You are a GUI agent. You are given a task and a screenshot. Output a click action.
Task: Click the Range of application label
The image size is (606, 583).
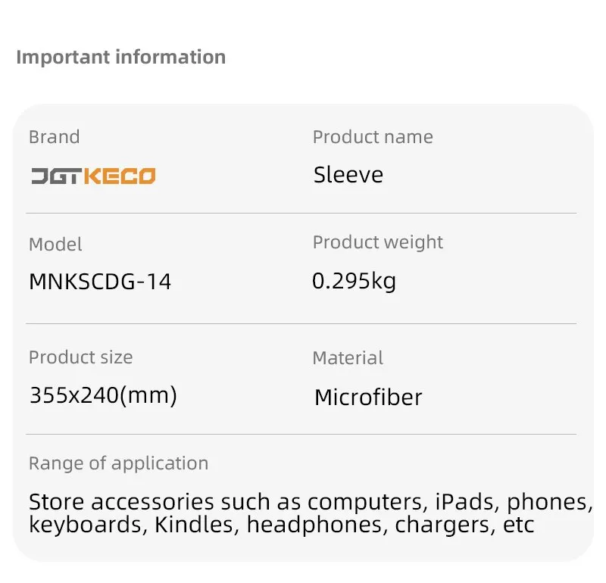coord(118,463)
